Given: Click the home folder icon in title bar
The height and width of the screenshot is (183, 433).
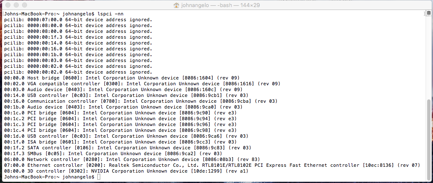Looking at the screenshot, I should 176,5.
